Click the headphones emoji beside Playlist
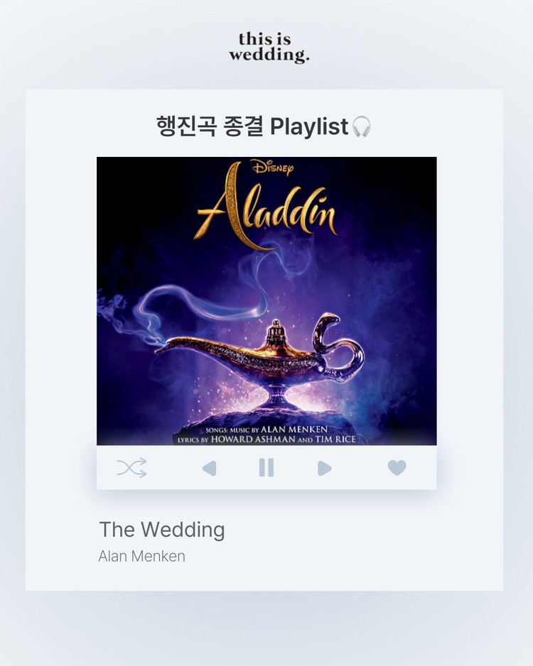This screenshot has height=666, width=533. pos(362,126)
